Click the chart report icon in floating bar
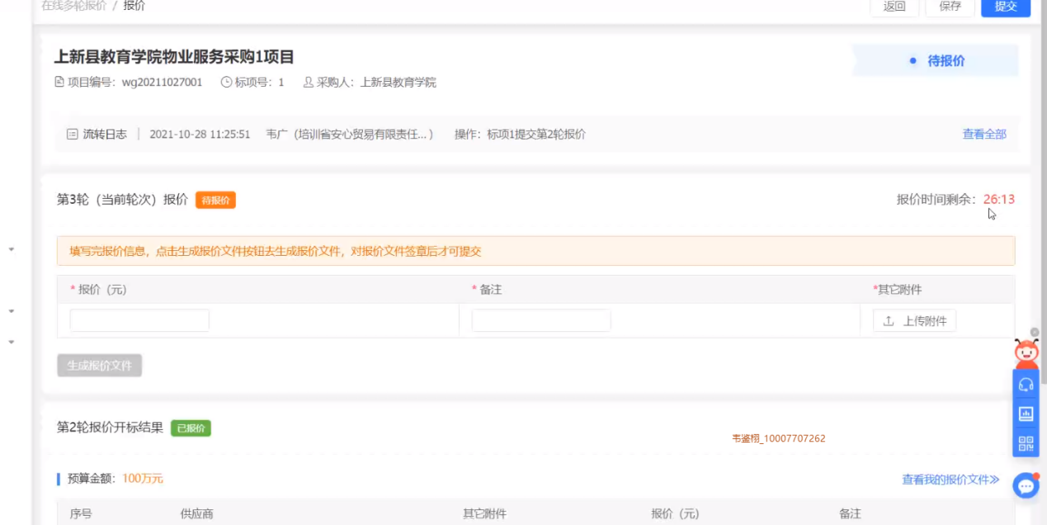This screenshot has width=1047, height=525. coord(1026,414)
